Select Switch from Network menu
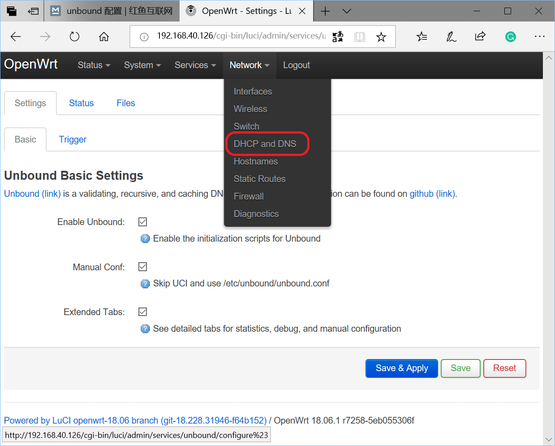Image resolution: width=555 pixels, height=446 pixels. (246, 126)
